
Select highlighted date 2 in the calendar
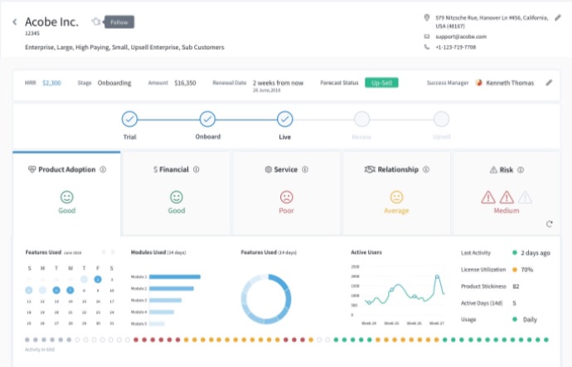[x=98, y=279]
